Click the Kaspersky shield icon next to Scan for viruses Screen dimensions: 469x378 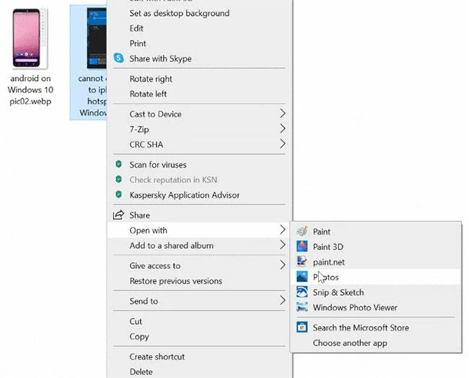(x=118, y=164)
